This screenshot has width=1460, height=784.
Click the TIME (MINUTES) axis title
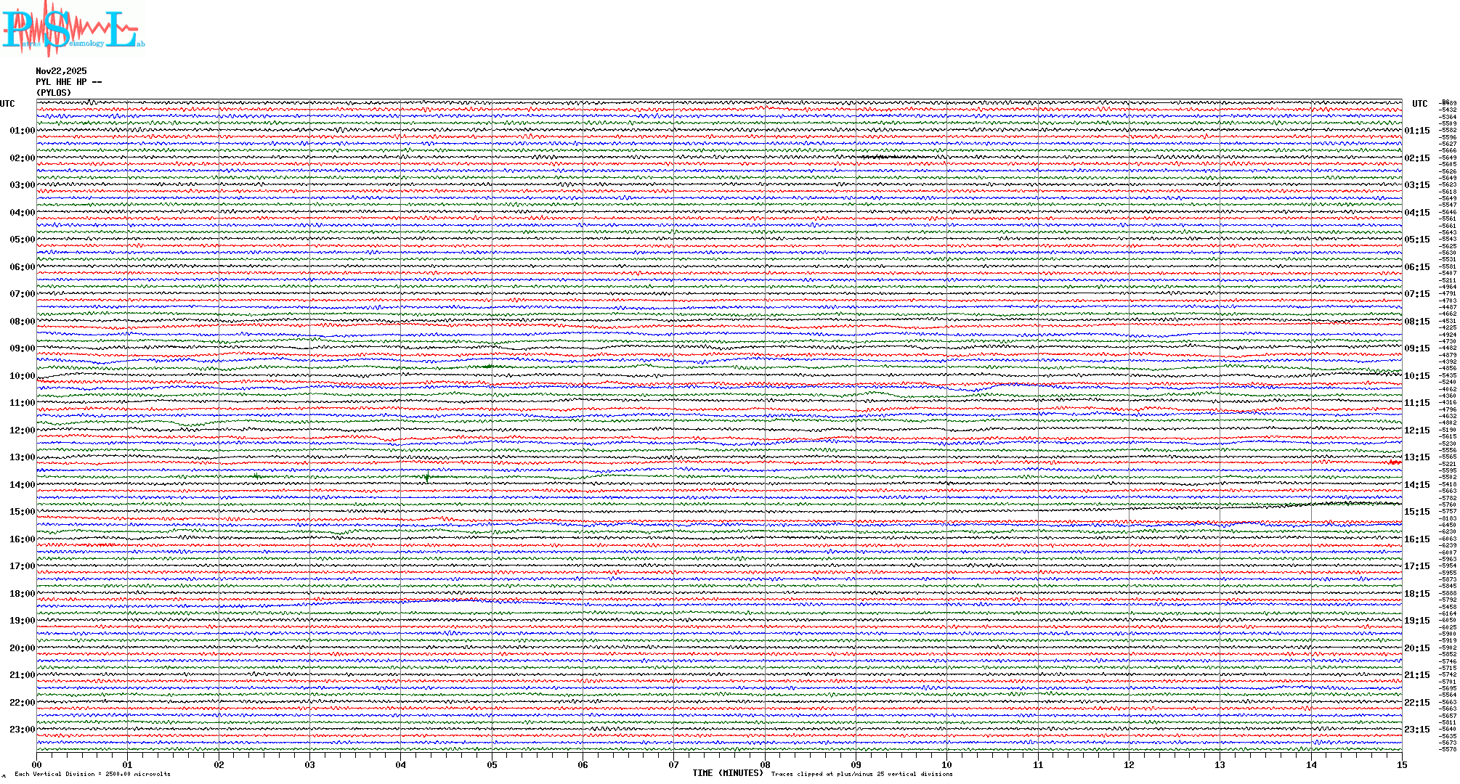(728, 773)
